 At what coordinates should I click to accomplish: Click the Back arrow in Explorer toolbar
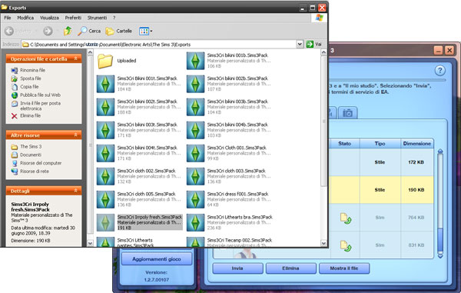coord(9,31)
